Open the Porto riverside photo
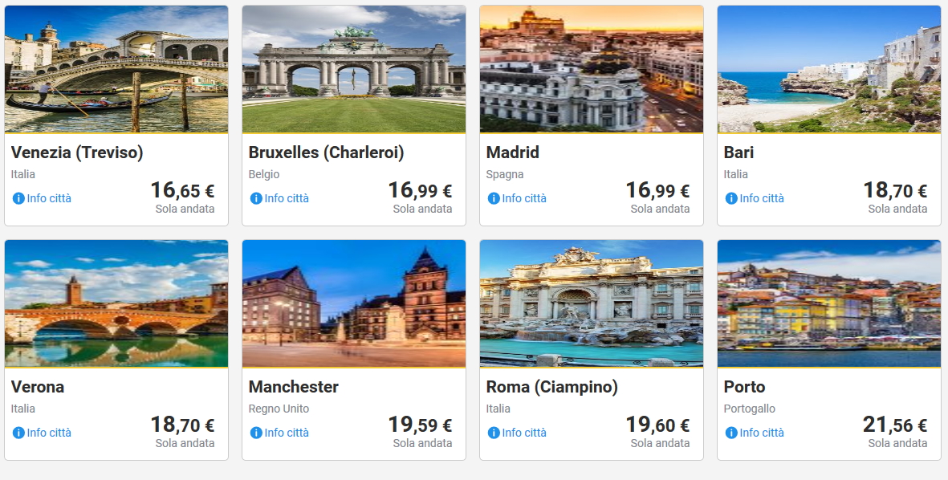This screenshot has width=948, height=480. pyautogui.click(x=829, y=303)
